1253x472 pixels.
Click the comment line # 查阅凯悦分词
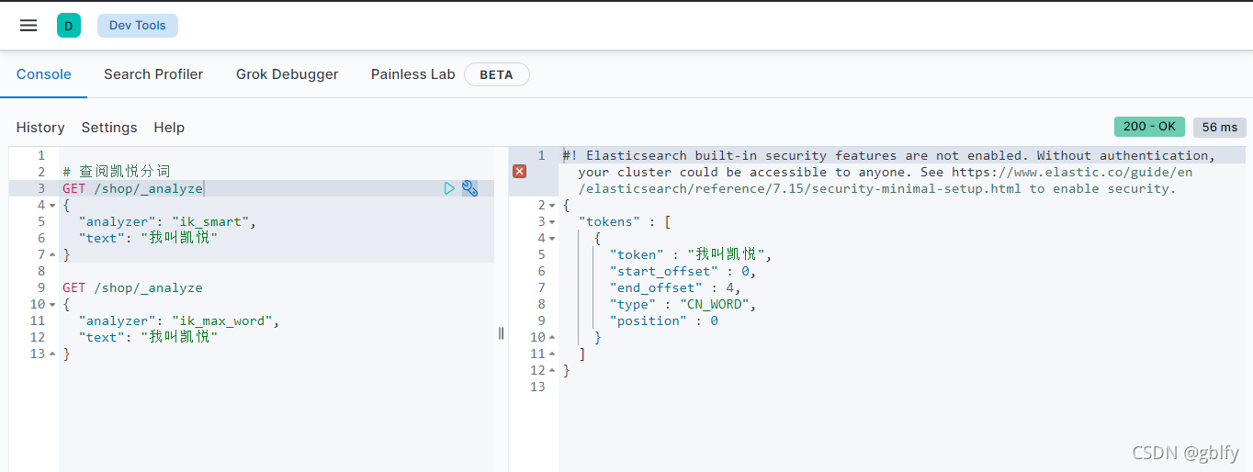(117, 172)
